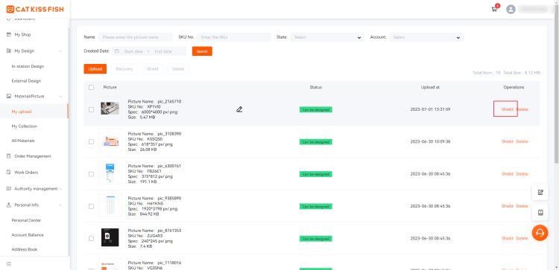
Task: Open the shopping cart icon
Action: 494,10
